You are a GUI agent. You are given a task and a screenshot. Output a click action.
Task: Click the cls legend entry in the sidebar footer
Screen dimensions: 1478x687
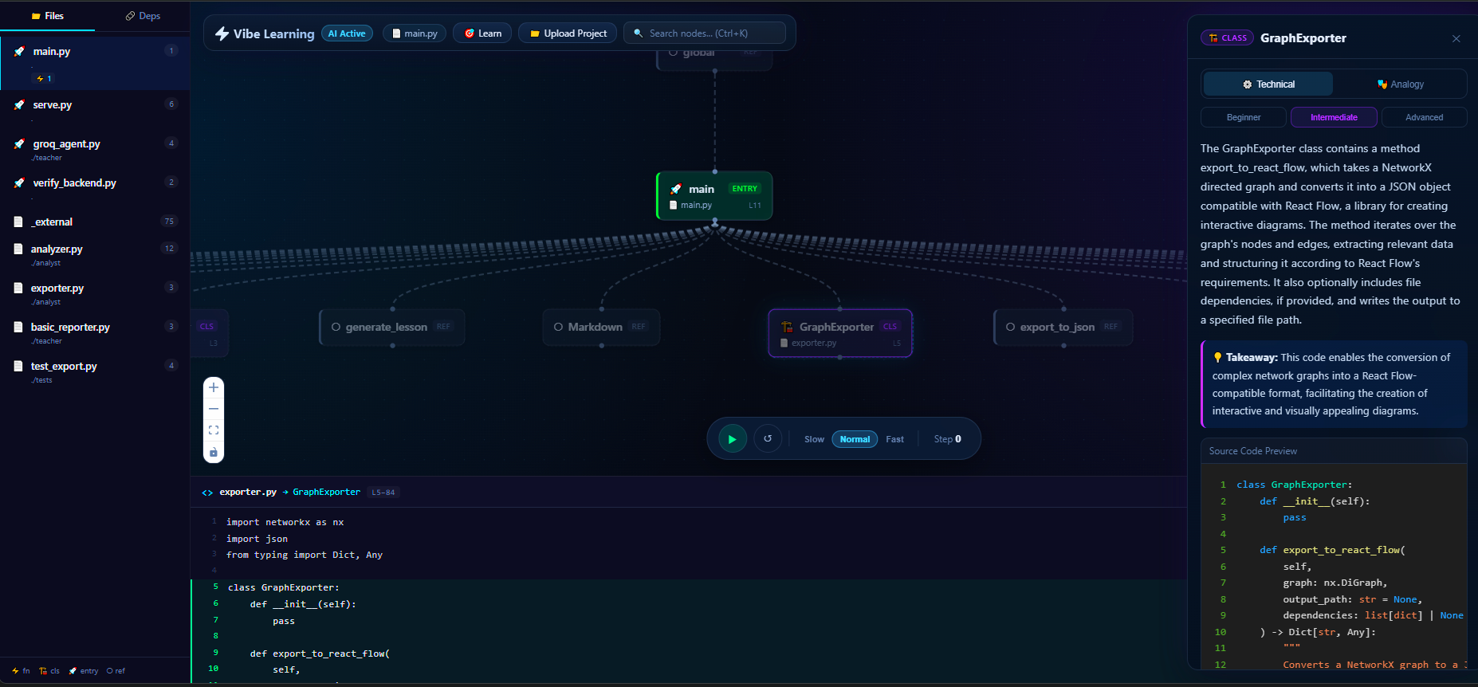tap(49, 671)
